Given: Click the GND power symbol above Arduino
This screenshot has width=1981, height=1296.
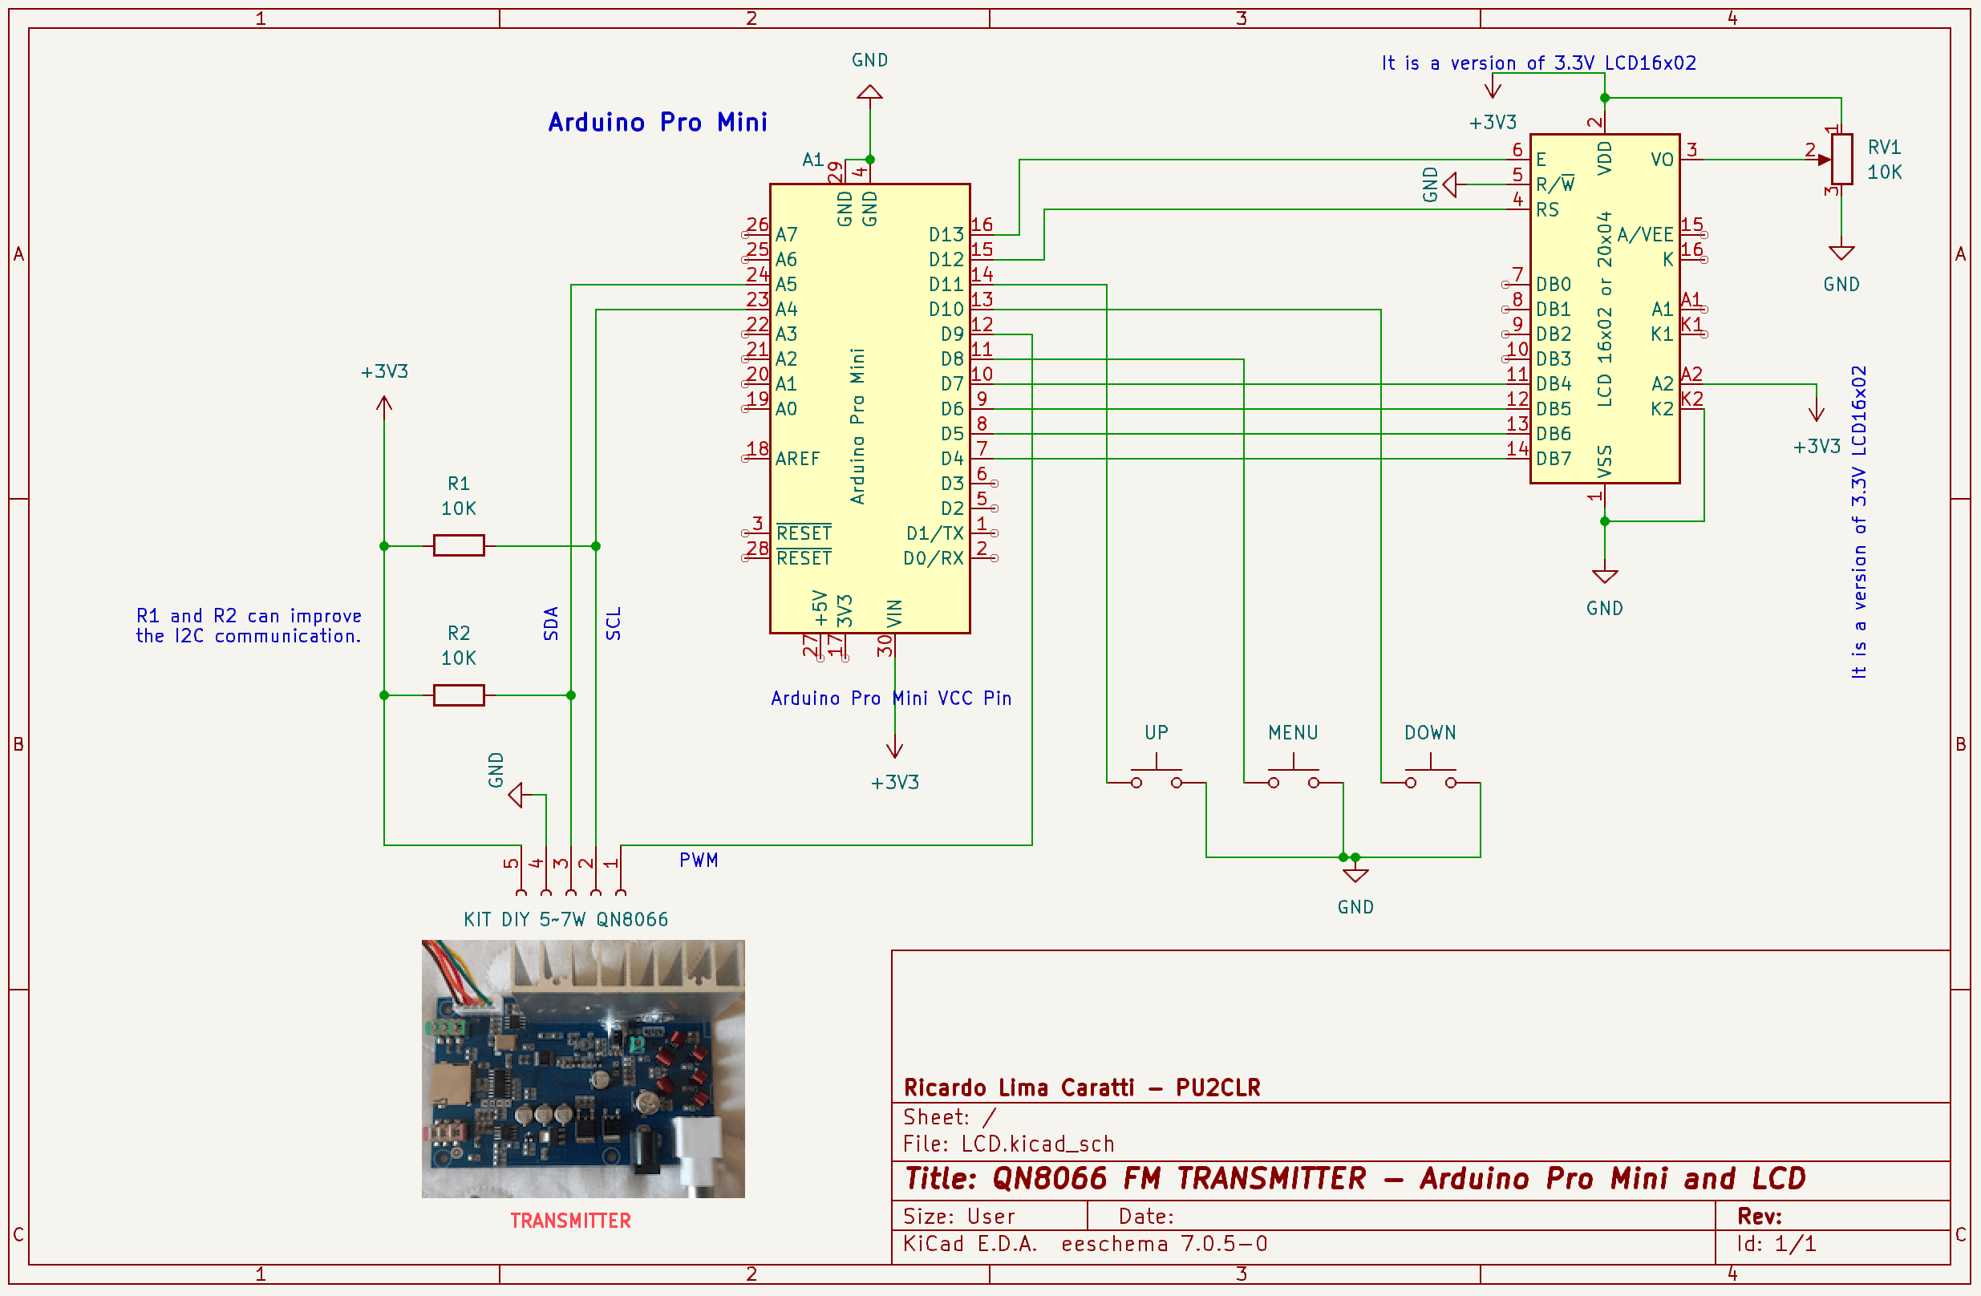Looking at the screenshot, I should coord(870,91).
